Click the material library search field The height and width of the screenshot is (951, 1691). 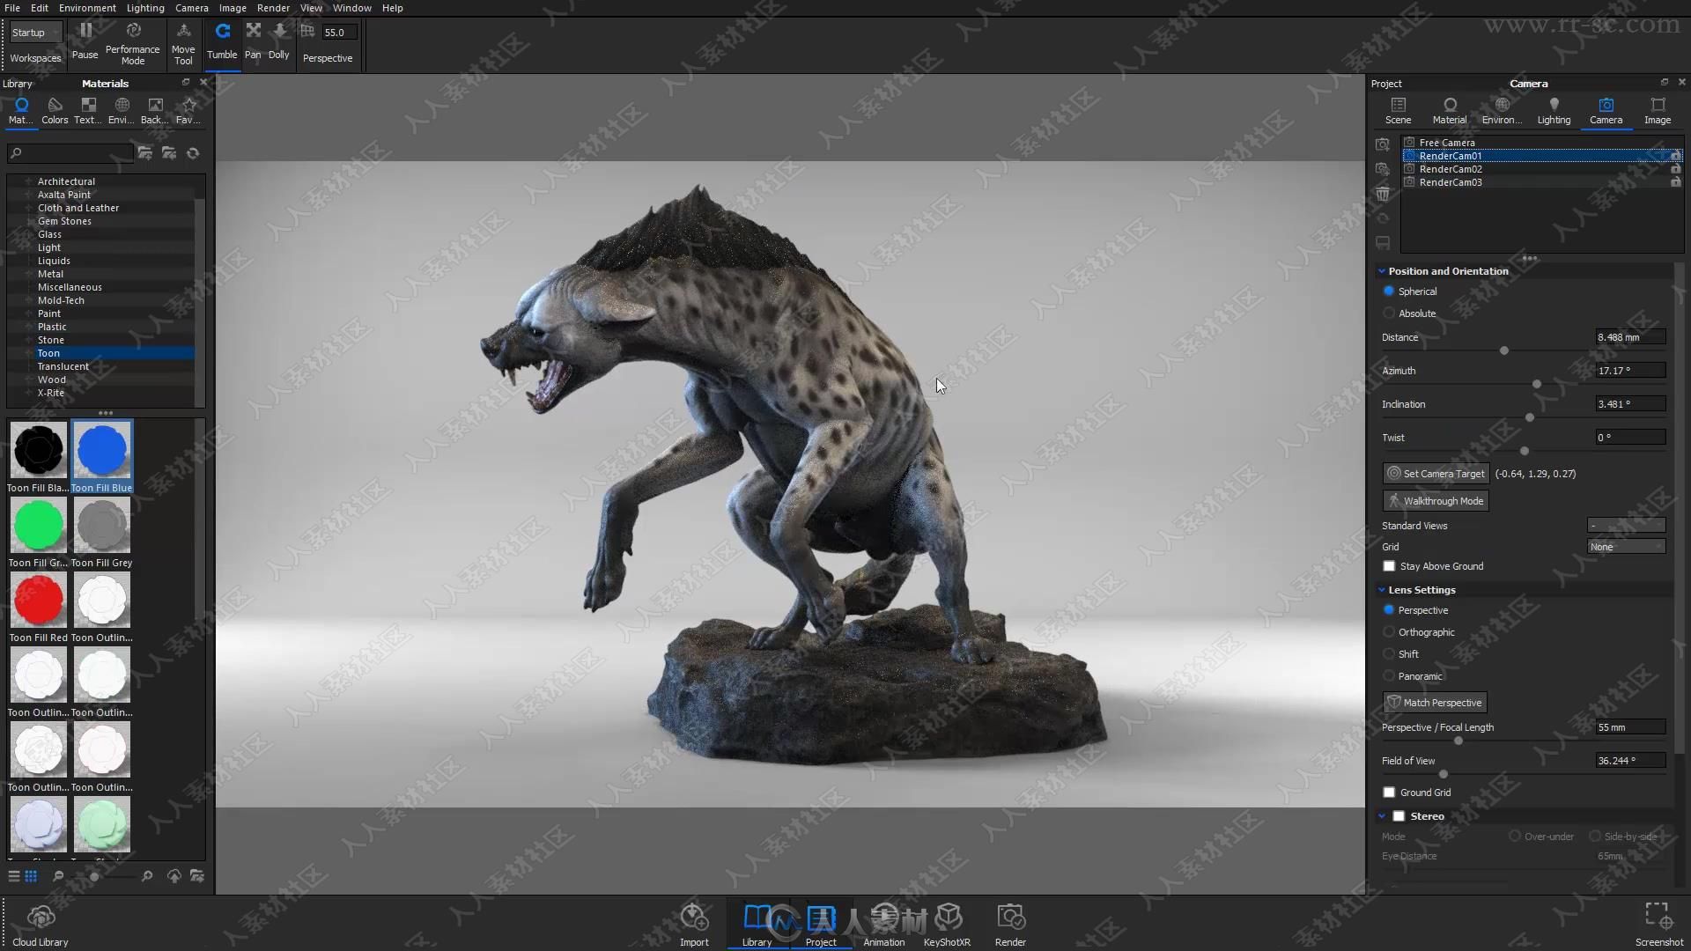click(70, 153)
